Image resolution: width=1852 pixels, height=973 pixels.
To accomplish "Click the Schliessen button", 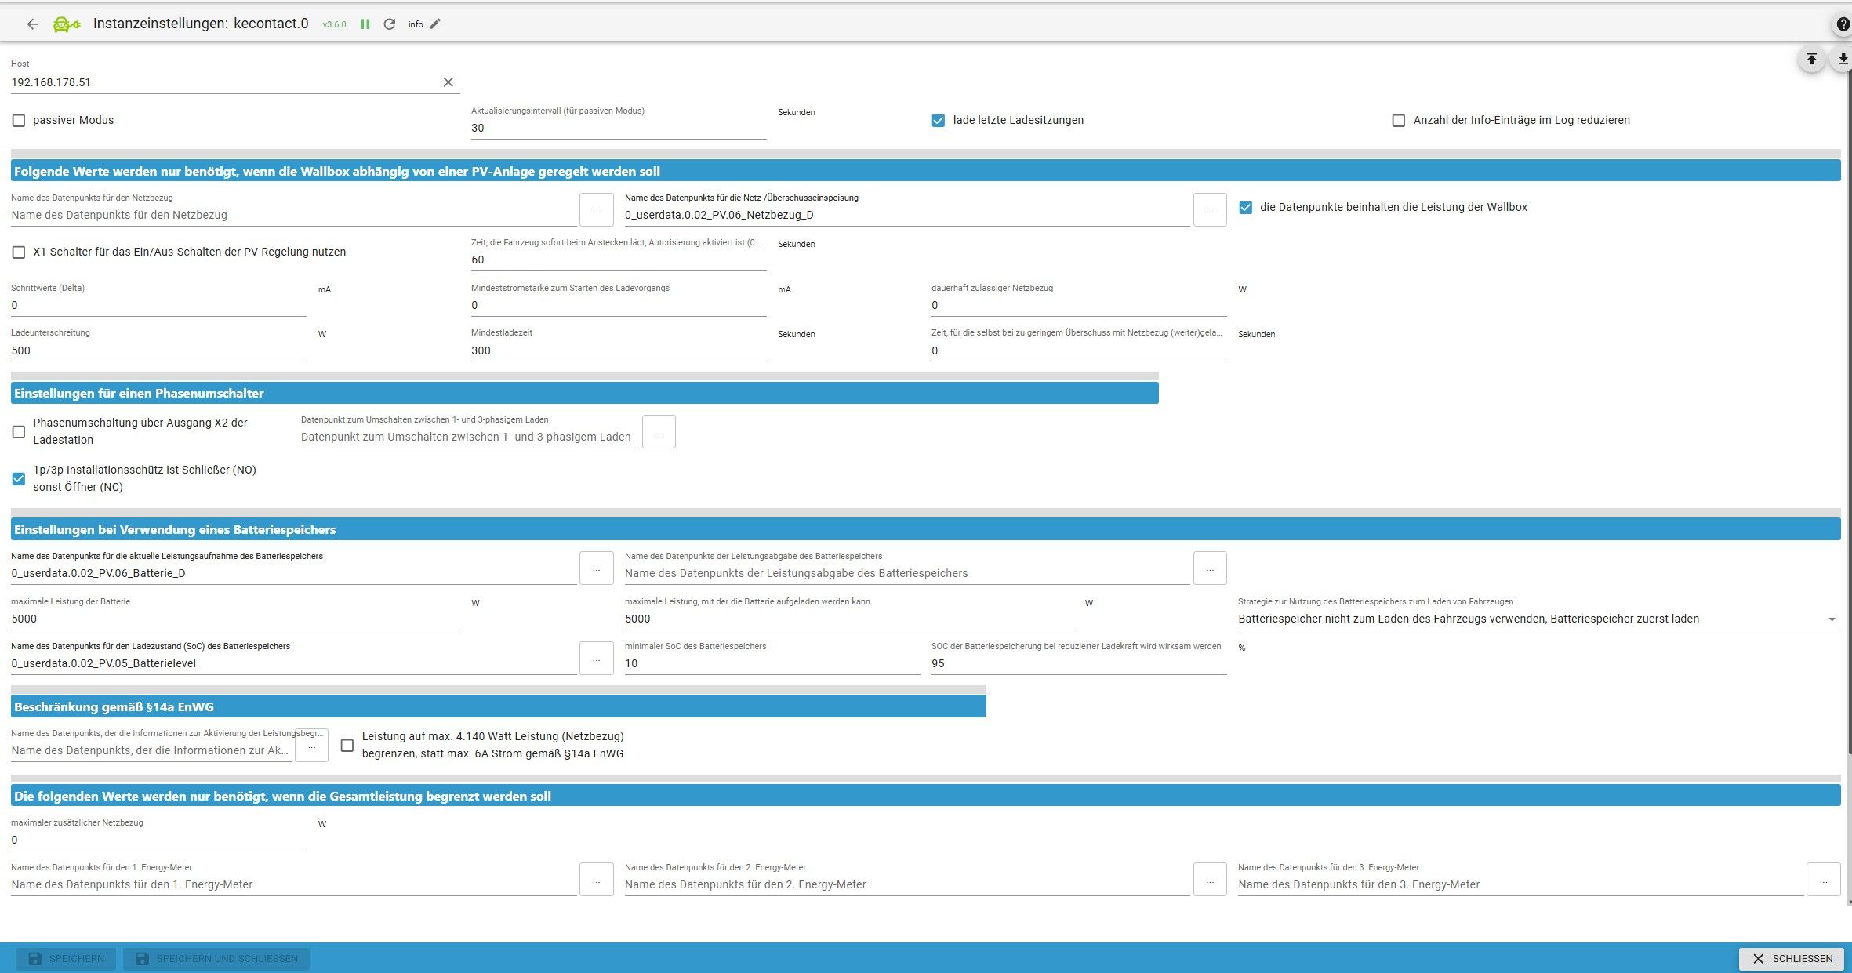I will tap(1792, 958).
